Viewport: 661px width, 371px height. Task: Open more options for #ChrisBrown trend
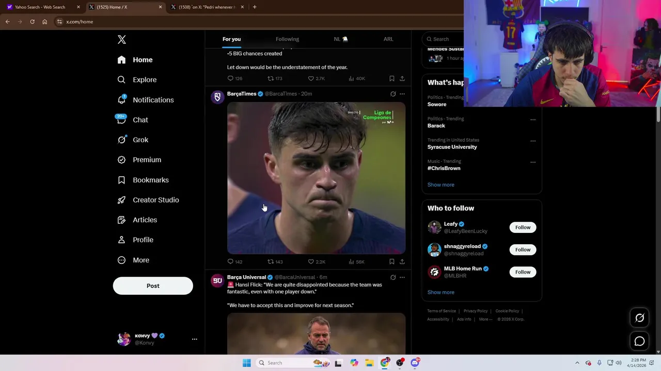click(x=532, y=162)
